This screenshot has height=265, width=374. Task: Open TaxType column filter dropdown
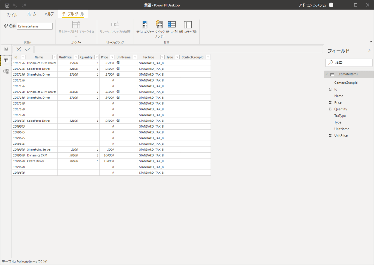(162, 57)
